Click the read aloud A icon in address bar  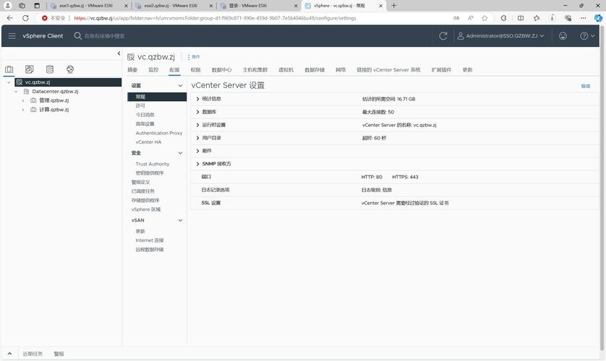[x=470, y=18]
